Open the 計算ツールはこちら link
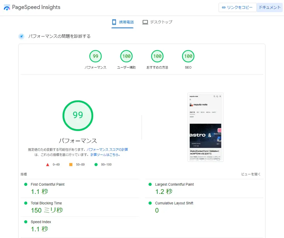The height and width of the screenshot is (238, 284). tap(105, 155)
